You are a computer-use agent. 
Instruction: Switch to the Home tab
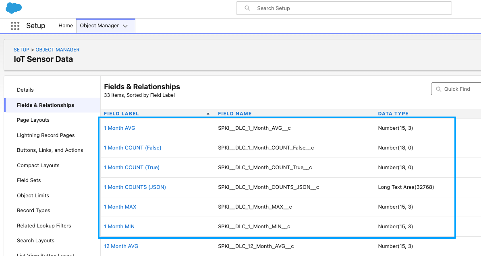point(66,26)
